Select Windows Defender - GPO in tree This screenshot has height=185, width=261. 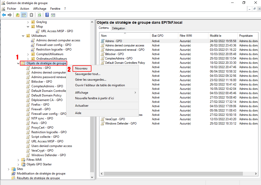(49, 155)
